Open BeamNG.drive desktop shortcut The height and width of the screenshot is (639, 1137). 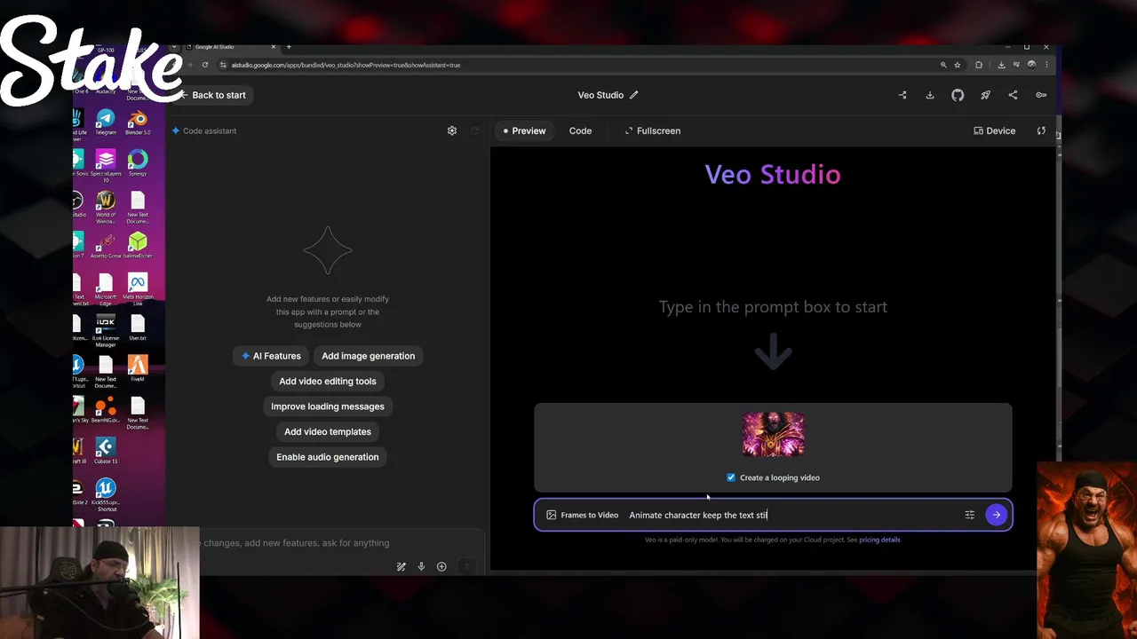[106, 410]
